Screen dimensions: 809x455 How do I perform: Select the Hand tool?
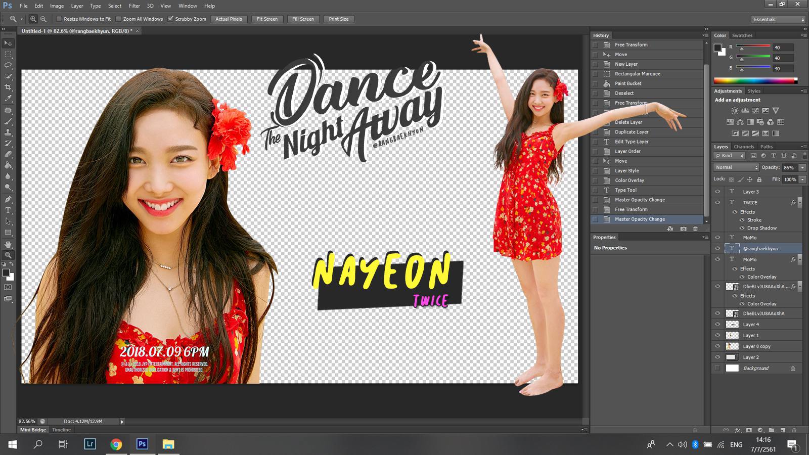pyautogui.click(x=8, y=244)
